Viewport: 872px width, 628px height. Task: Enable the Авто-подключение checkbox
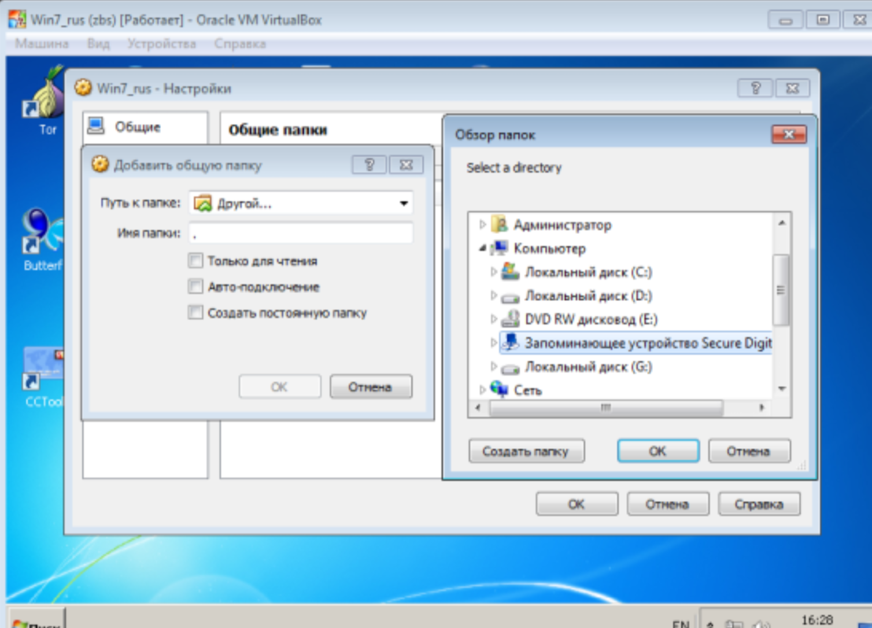pos(195,286)
